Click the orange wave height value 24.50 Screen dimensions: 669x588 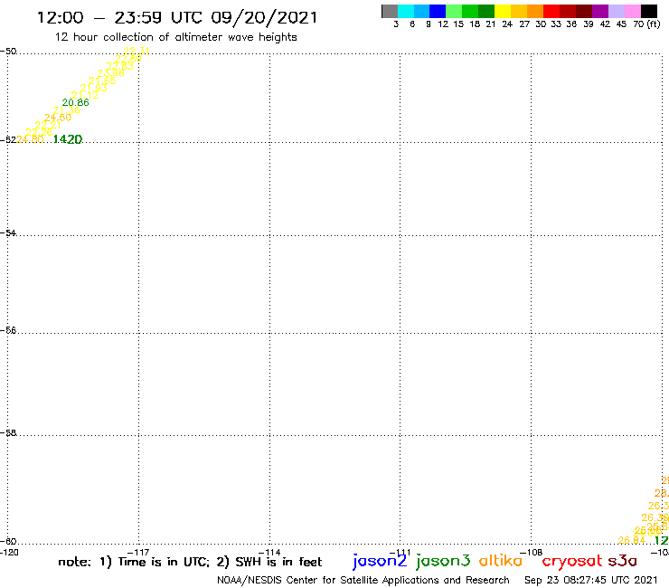coord(58,118)
